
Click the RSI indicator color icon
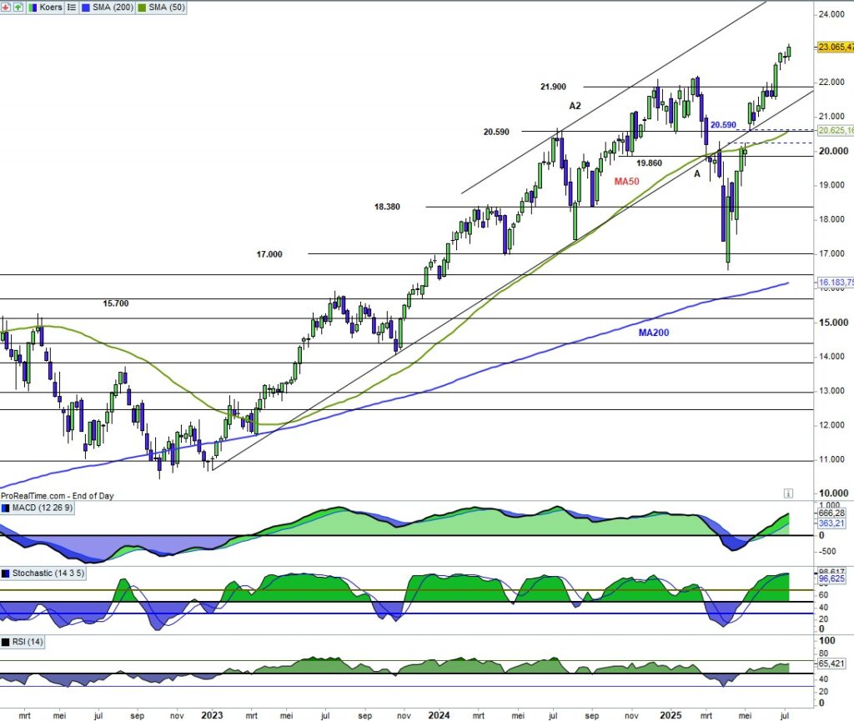(x=6, y=641)
